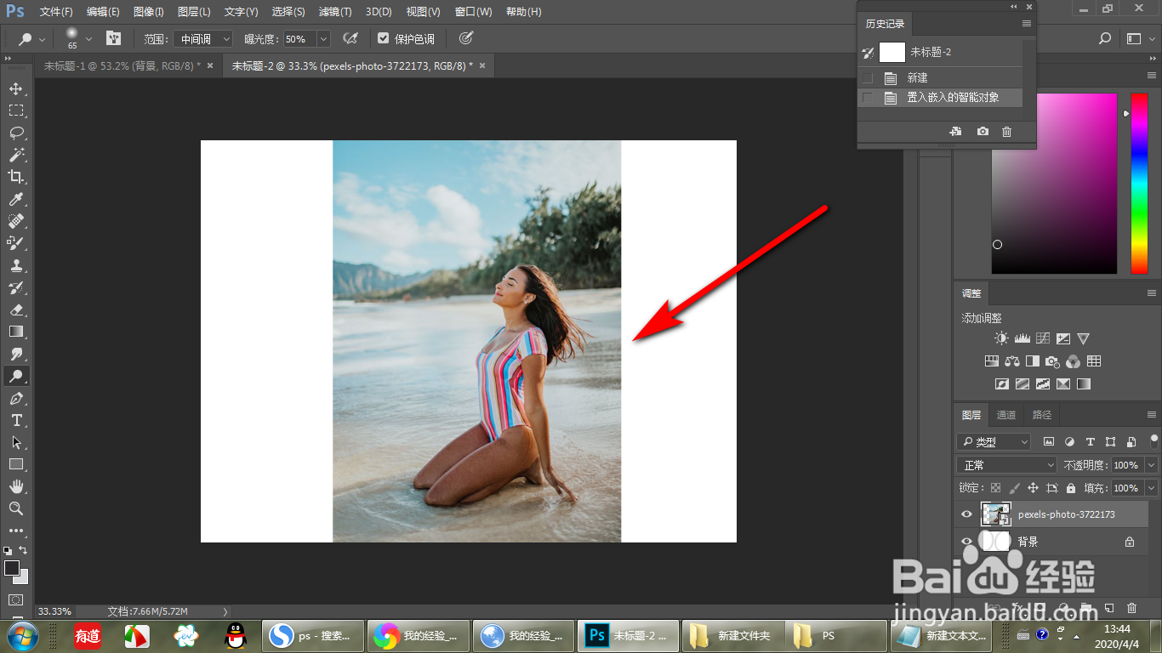Open the 历史记录 panel menu
Viewport: 1162px width, 653px height.
tap(1027, 24)
